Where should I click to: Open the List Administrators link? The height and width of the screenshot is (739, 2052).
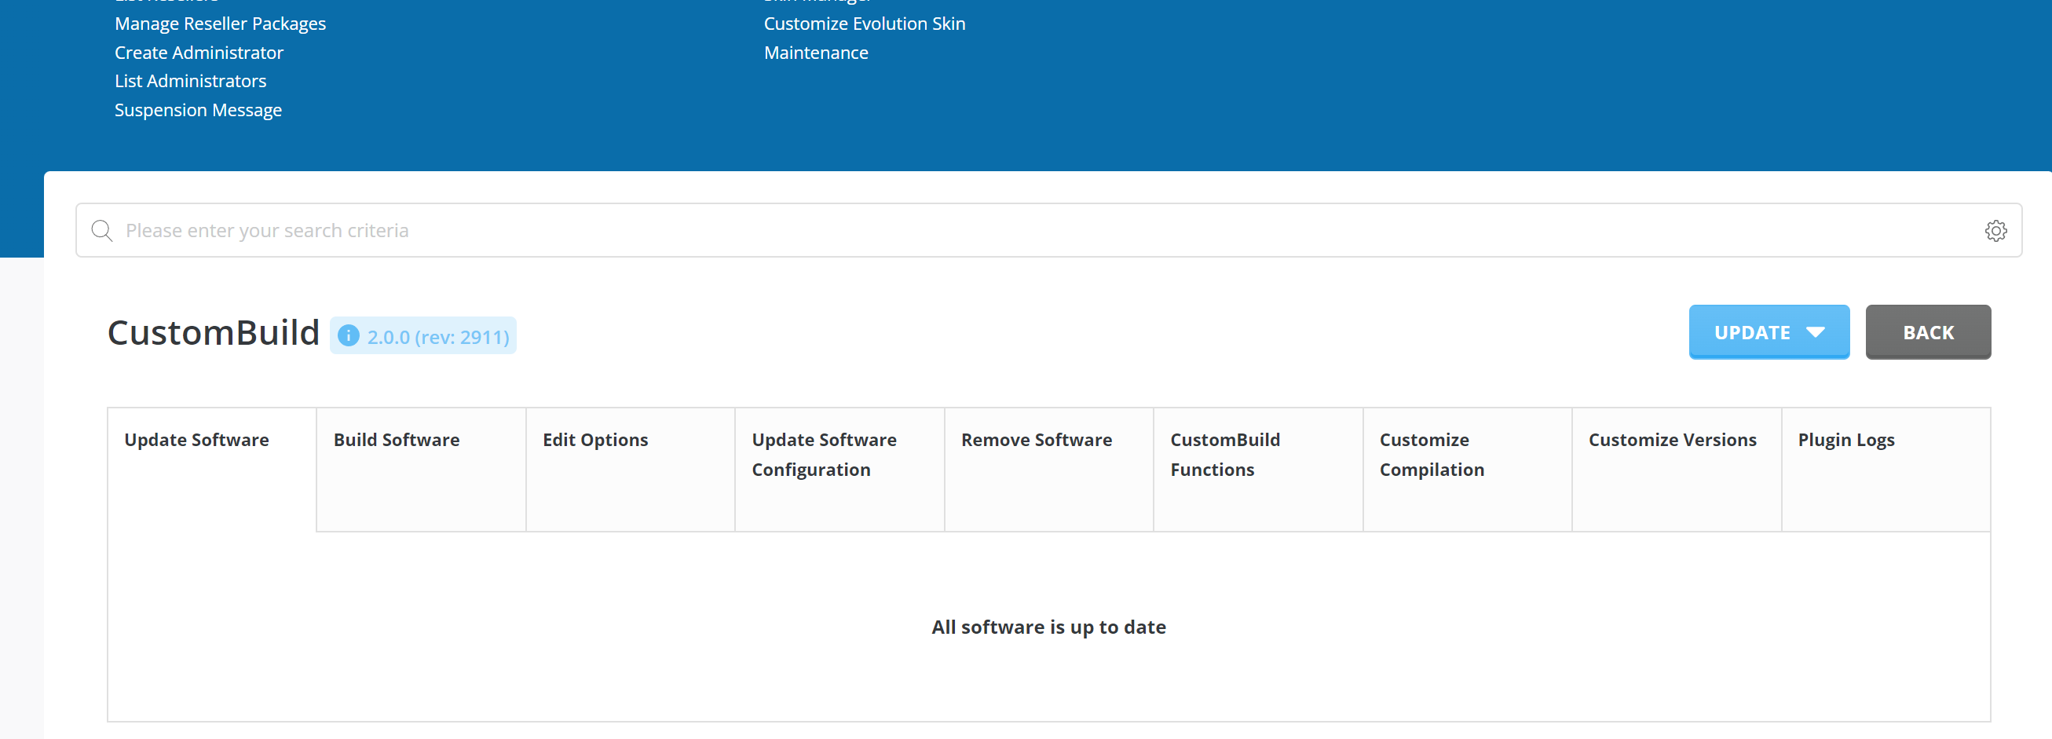[190, 81]
